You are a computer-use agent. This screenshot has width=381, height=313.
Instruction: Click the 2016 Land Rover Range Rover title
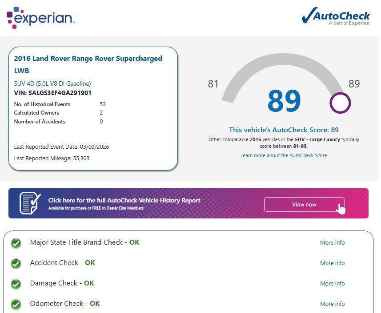(x=88, y=64)
